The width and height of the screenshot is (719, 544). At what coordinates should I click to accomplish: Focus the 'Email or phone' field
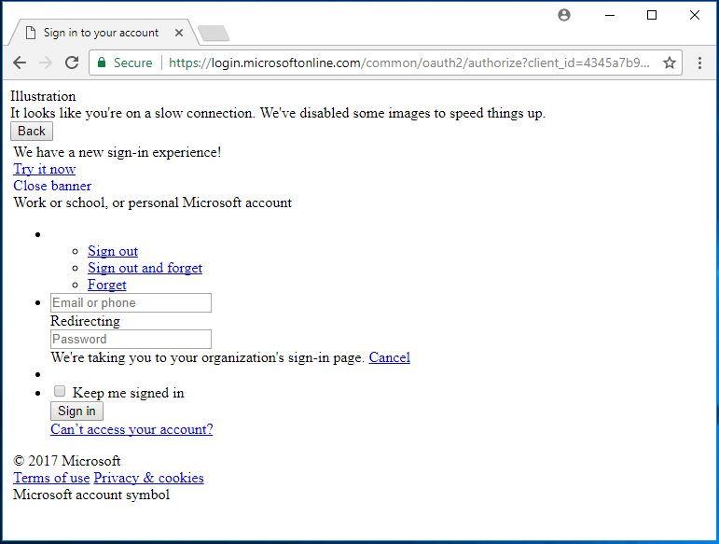pyautogui.click(x=131, y=302)
